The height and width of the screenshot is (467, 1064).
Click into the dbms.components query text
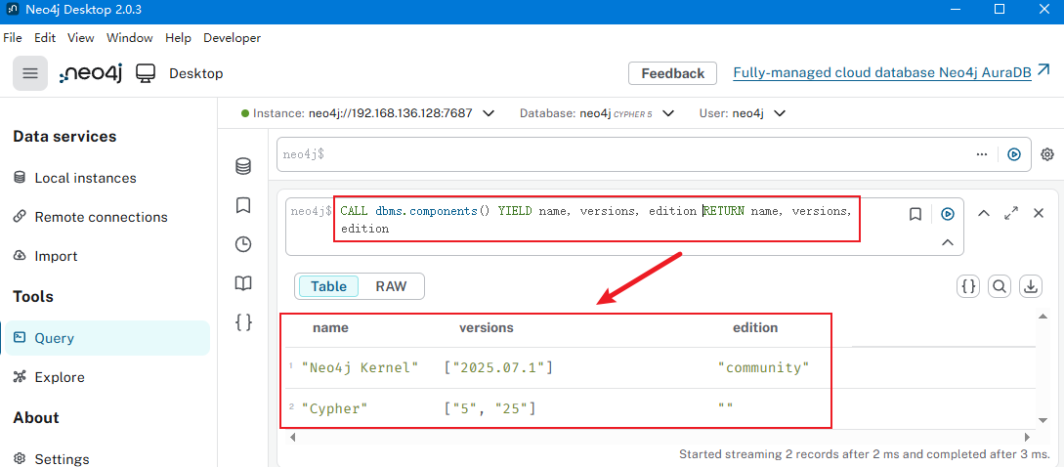click(596, 220)
